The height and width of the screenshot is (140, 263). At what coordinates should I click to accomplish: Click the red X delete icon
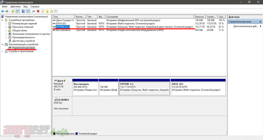pyautogui.click(x=38, y=11)
